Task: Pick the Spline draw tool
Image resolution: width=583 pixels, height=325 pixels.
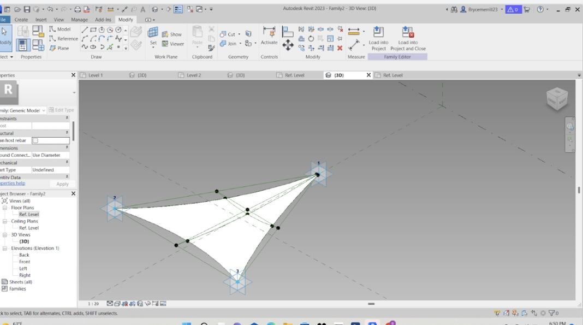Action: pyautogui.click(x=85, y=47)
